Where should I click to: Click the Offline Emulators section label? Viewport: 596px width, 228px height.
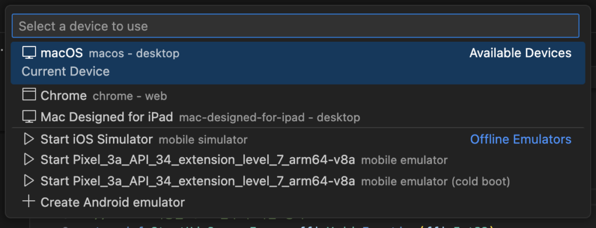tap(521, 139)
